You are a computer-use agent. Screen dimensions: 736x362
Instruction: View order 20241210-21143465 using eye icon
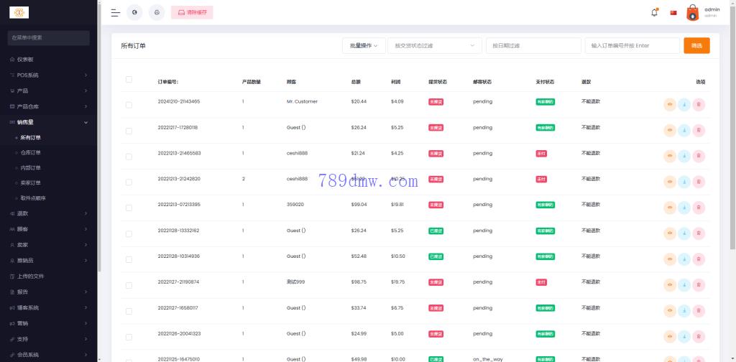[x=670, y=105]
